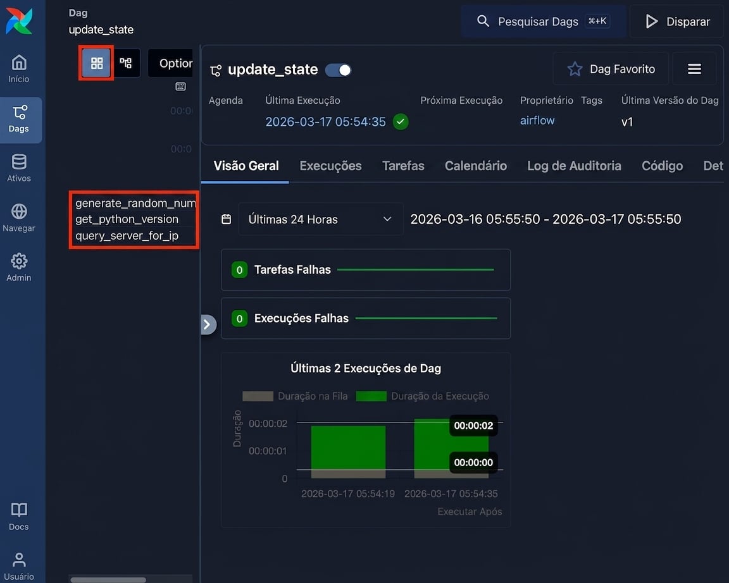This screenshot has height=583, width=729.
Task: Select the Visão Geral tab
Action: tap(246, 166)
